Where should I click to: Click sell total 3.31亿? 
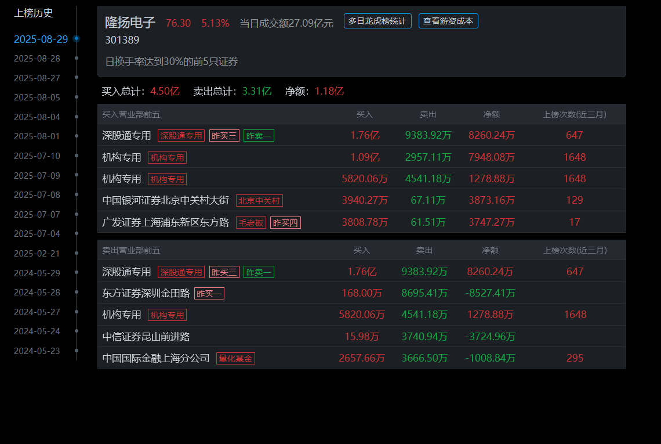click(x=257, y=91)
